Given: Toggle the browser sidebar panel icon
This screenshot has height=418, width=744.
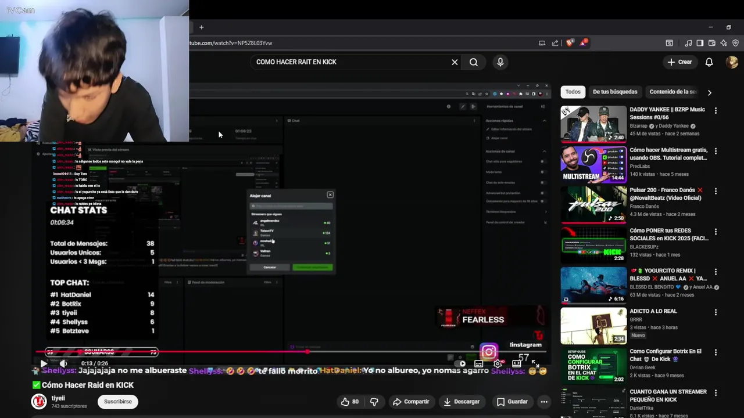Looking at the screenshot, I should point(700,43).
